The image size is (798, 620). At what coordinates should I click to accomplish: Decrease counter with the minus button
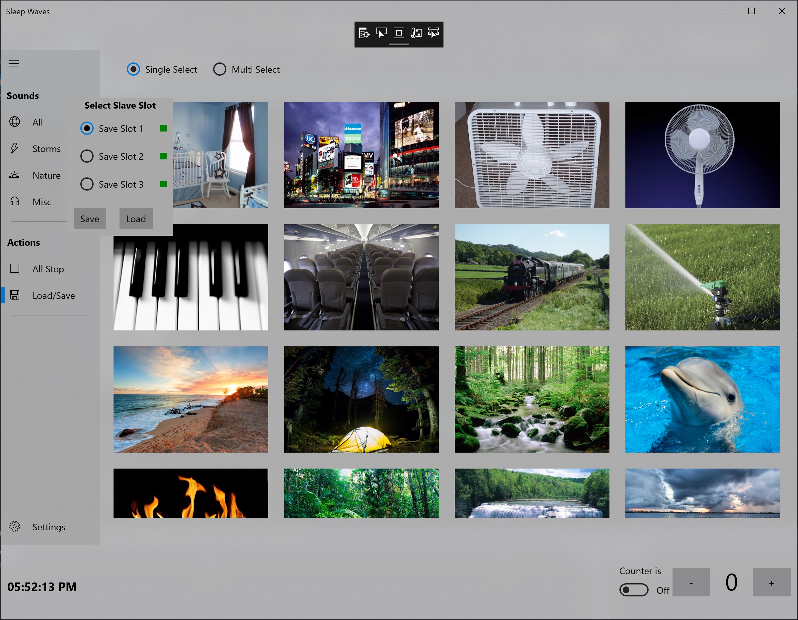coord(691,582)
